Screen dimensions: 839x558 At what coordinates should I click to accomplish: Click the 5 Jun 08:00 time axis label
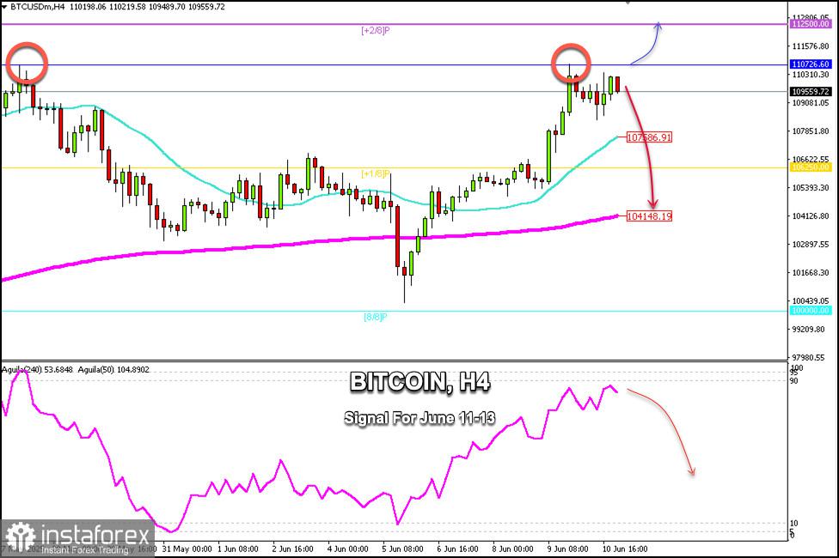click(x=402, y=549)
